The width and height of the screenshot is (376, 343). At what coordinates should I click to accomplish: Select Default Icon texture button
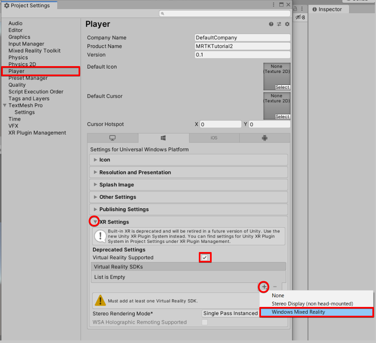click(x=283, y=87)
